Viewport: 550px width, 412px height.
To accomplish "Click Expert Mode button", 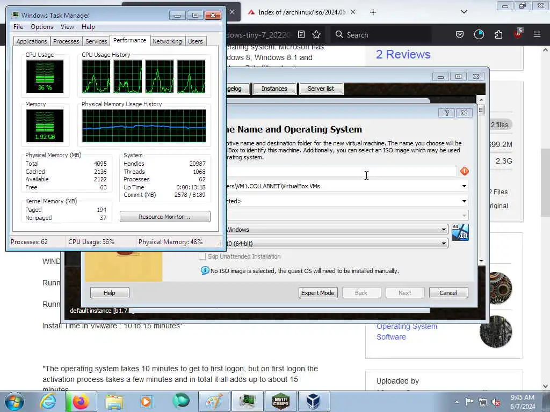I will 318,293.
